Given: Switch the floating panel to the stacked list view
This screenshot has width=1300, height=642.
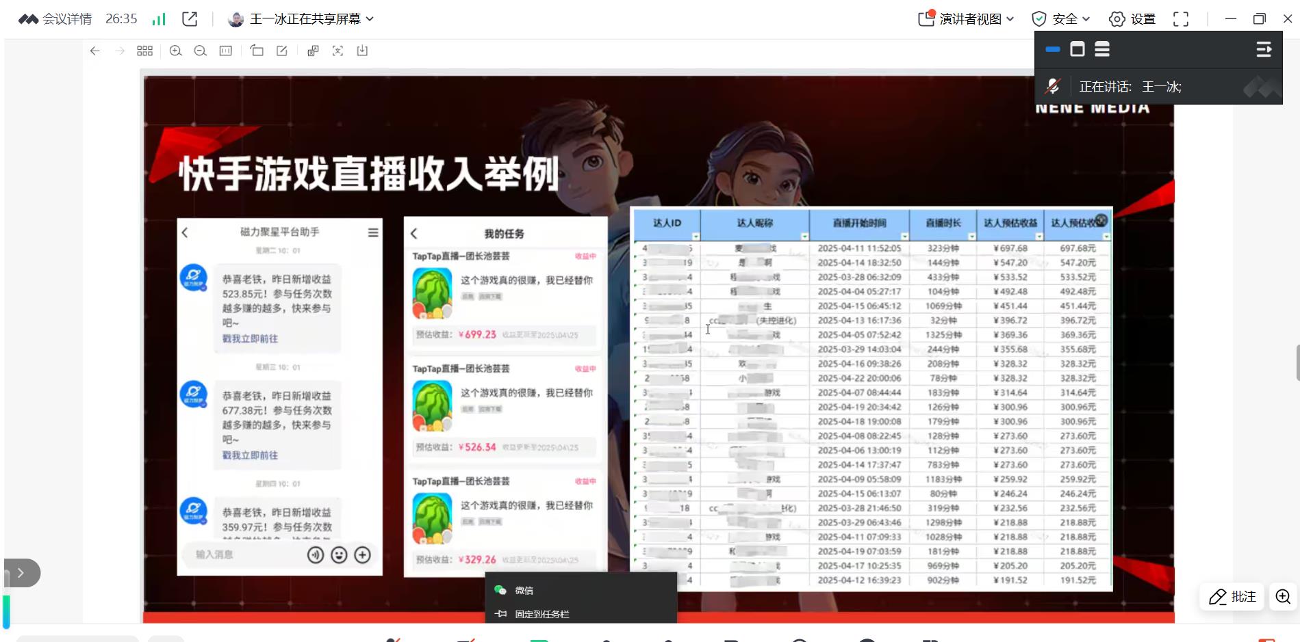Looking at the screenshot, I should pyautogui.click(x=1102, y=49).
